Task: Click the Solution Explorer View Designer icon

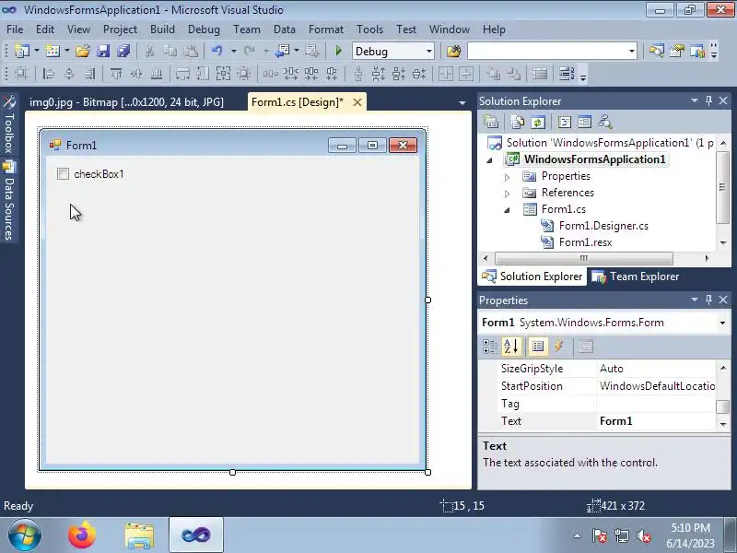Action: [585, 123]
